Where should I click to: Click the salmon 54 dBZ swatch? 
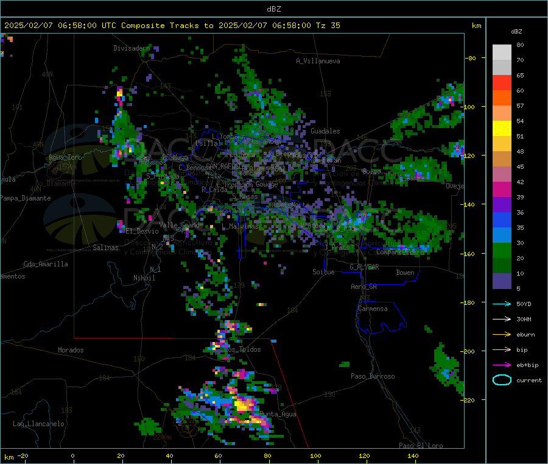pos(502,113)
